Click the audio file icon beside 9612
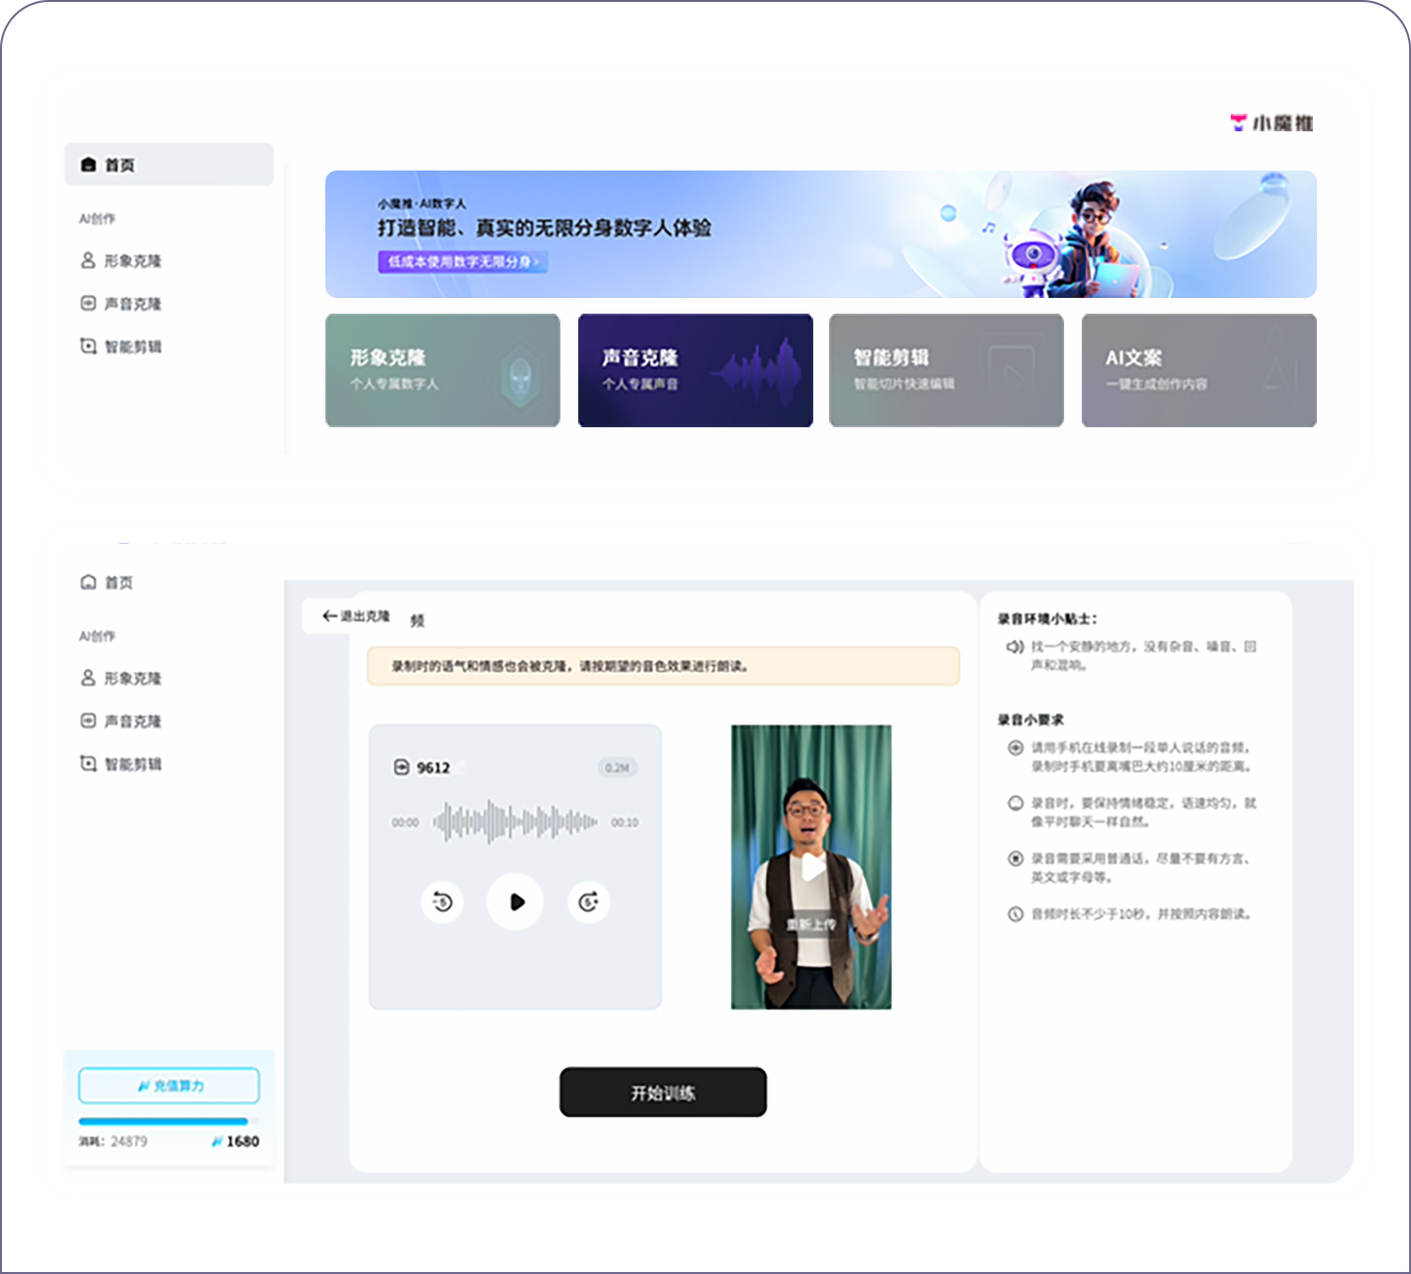This screenshot has width=1411, height=1274. (402, 767)
